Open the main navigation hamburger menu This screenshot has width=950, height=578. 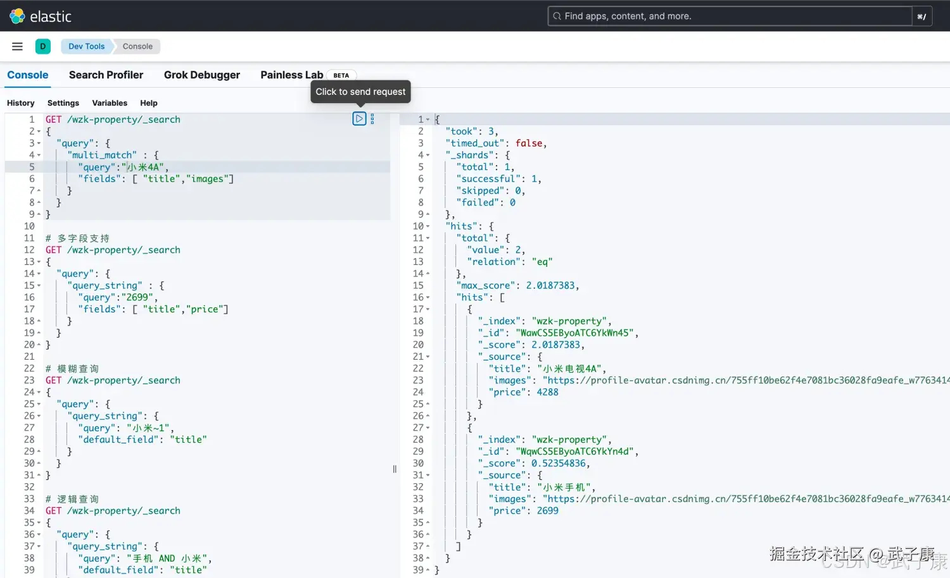click(x=17, y=46)
